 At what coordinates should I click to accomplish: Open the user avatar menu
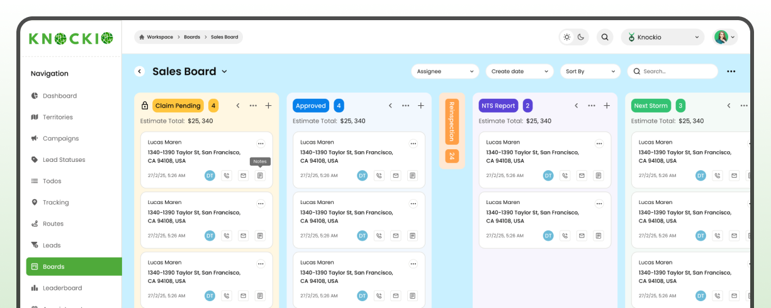pos(725,37)
